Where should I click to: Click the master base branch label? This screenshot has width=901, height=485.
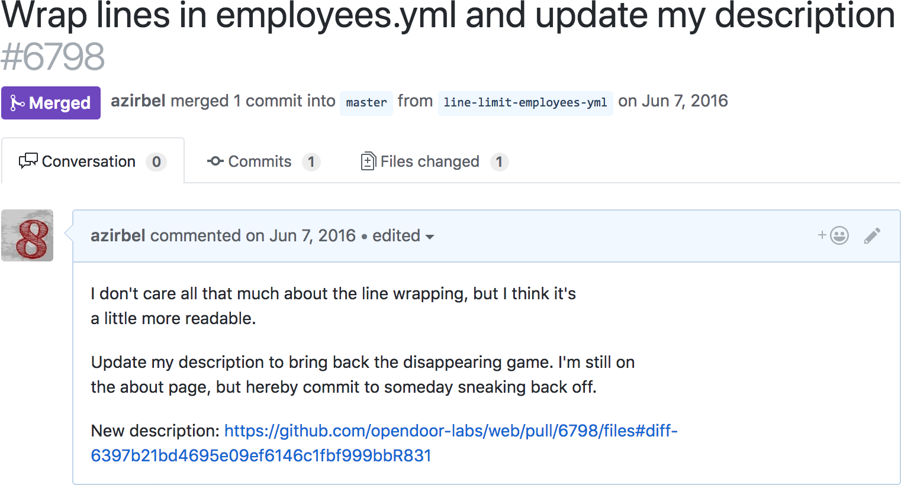(366, 103)
